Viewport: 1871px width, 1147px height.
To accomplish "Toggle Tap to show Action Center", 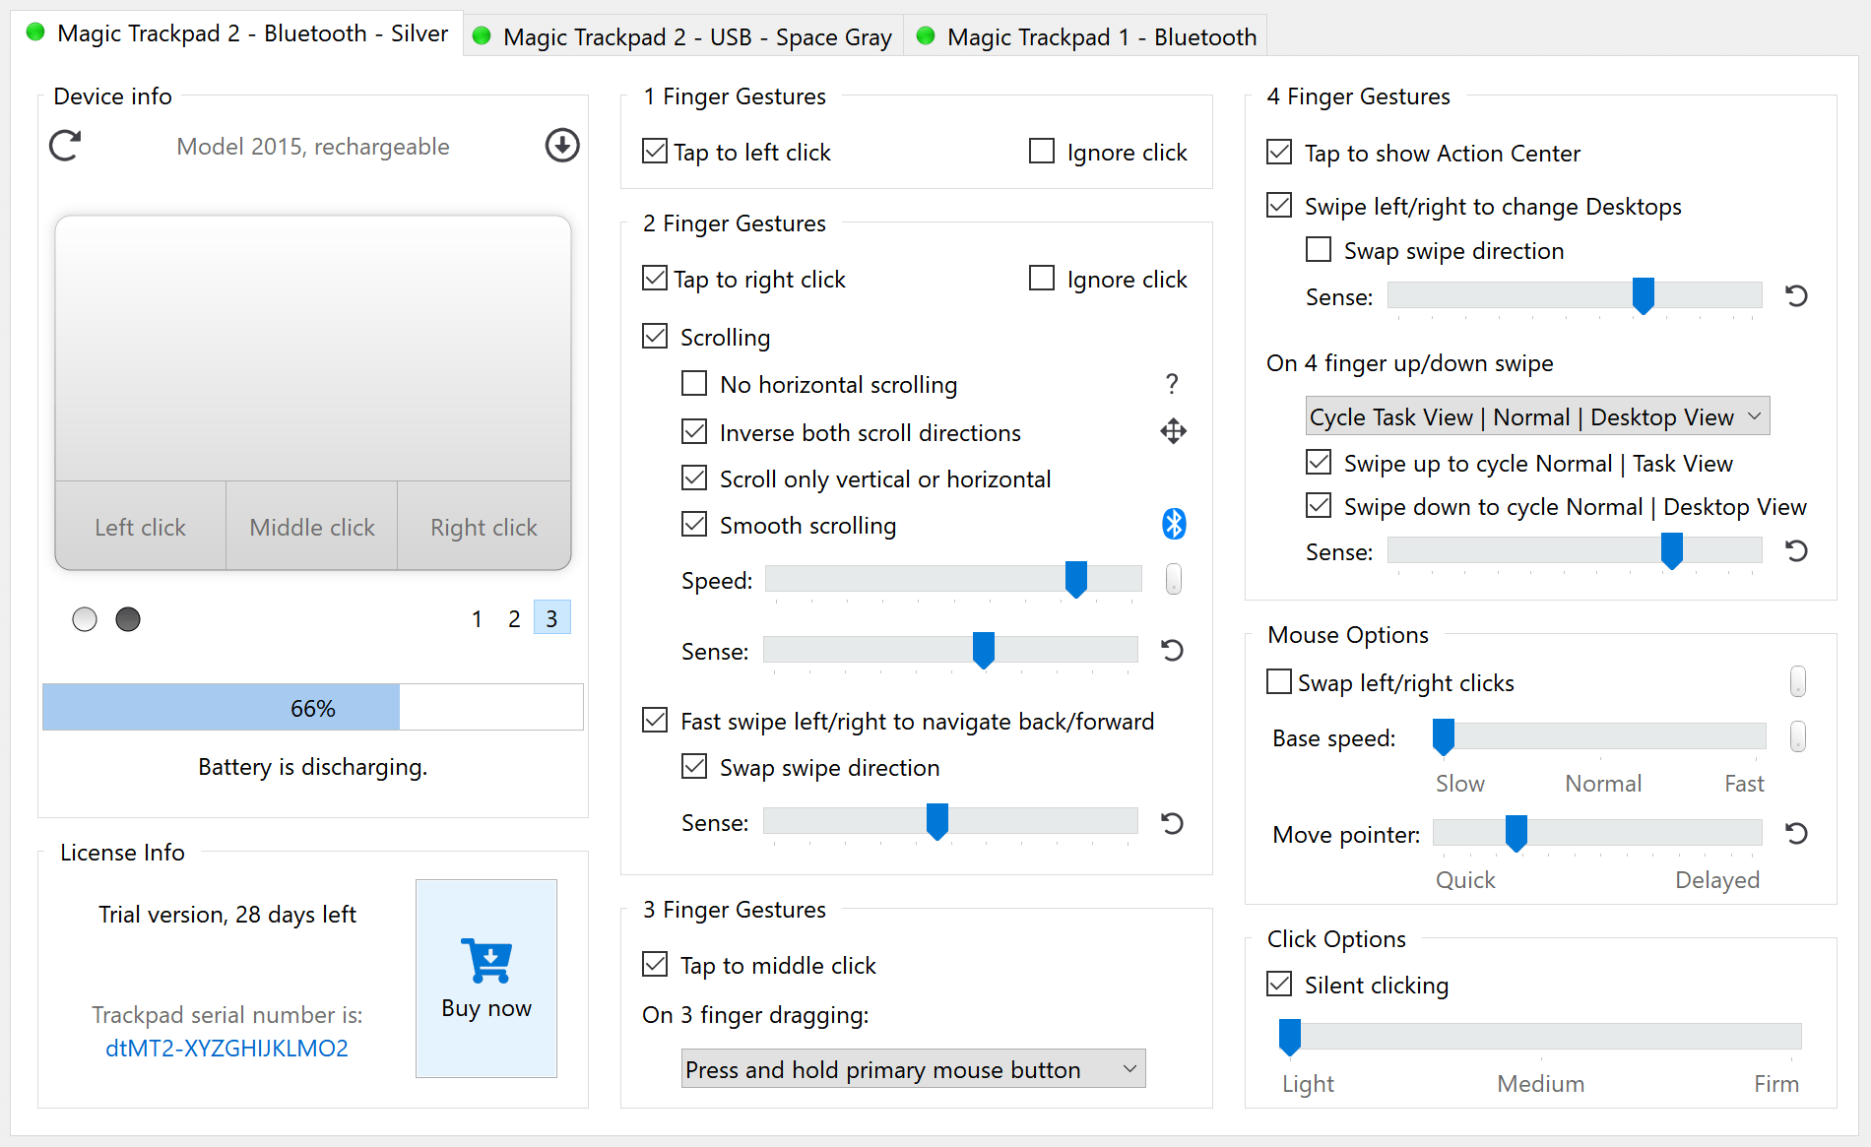I will (x=1279, y=152).
